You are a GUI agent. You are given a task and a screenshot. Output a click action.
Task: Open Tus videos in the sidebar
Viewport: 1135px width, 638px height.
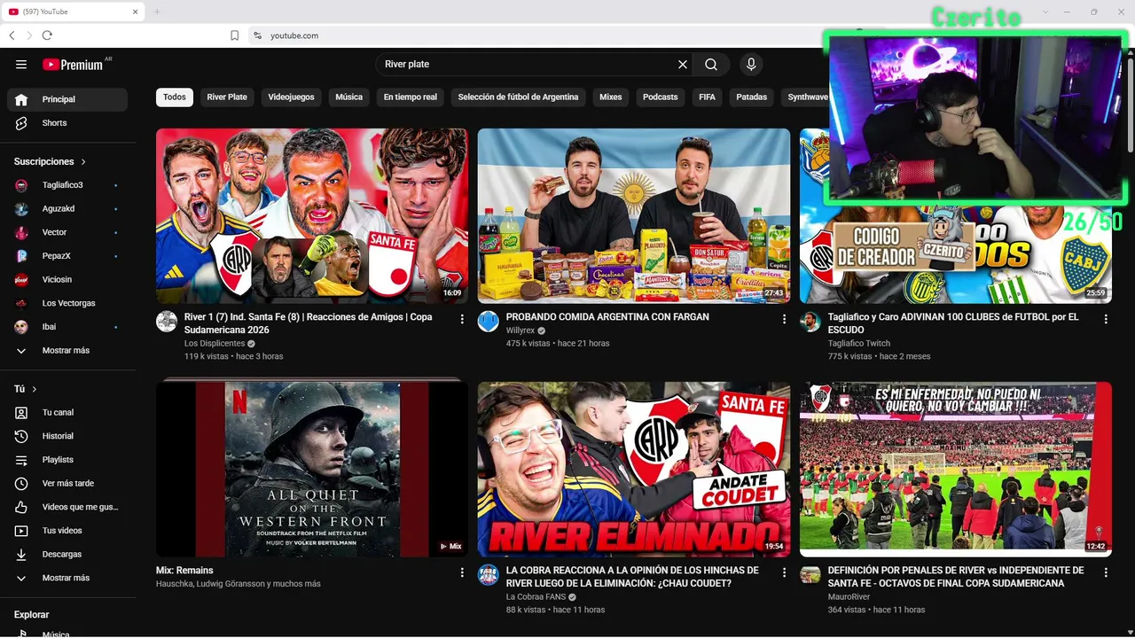click(x=67, y=531)
